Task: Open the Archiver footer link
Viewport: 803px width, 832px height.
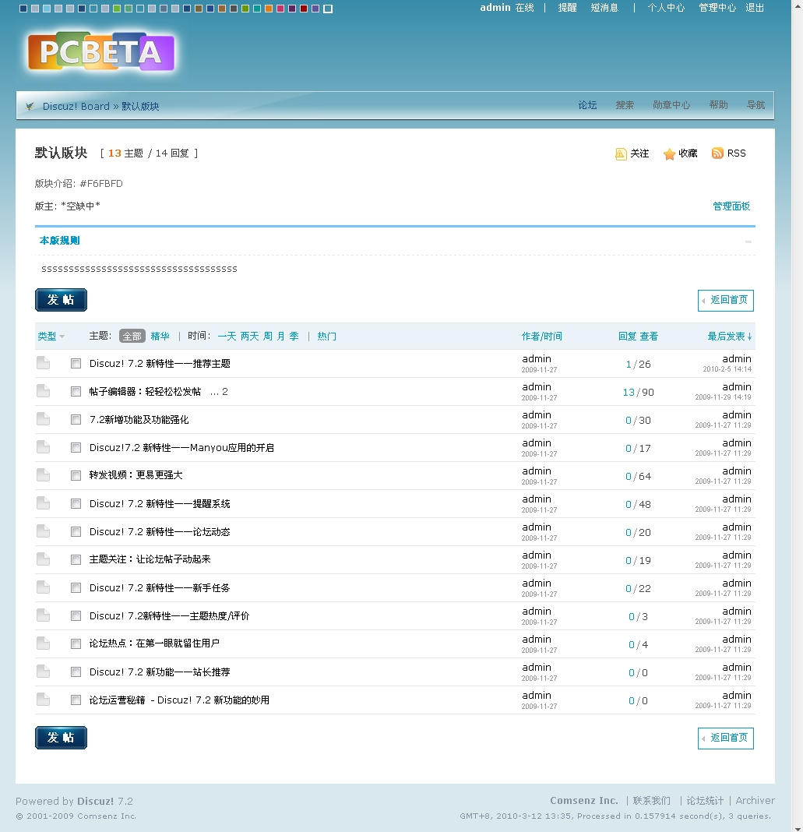Action: pos(755,801)
